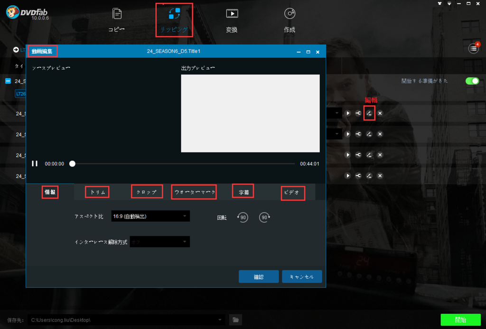Open the ウォーターマーク tab
This screenshot has height=329, width=486.
pos(194,192)
